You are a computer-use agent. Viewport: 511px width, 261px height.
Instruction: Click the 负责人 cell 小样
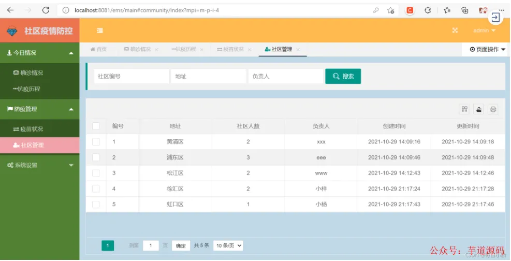[321, 189]
